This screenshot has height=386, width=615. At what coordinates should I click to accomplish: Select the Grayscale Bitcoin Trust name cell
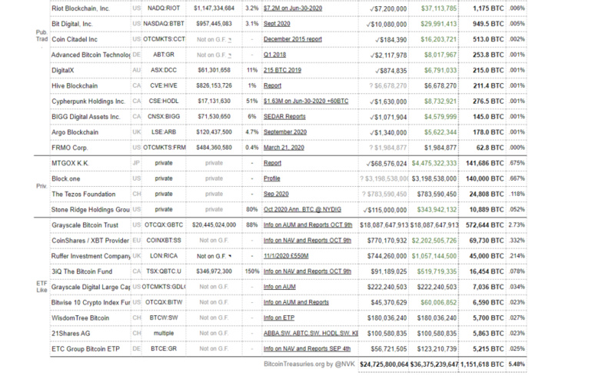pos(91,225)
